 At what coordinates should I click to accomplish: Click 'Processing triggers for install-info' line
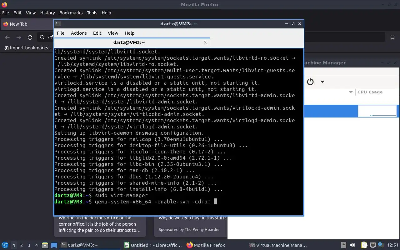point(138,189)
